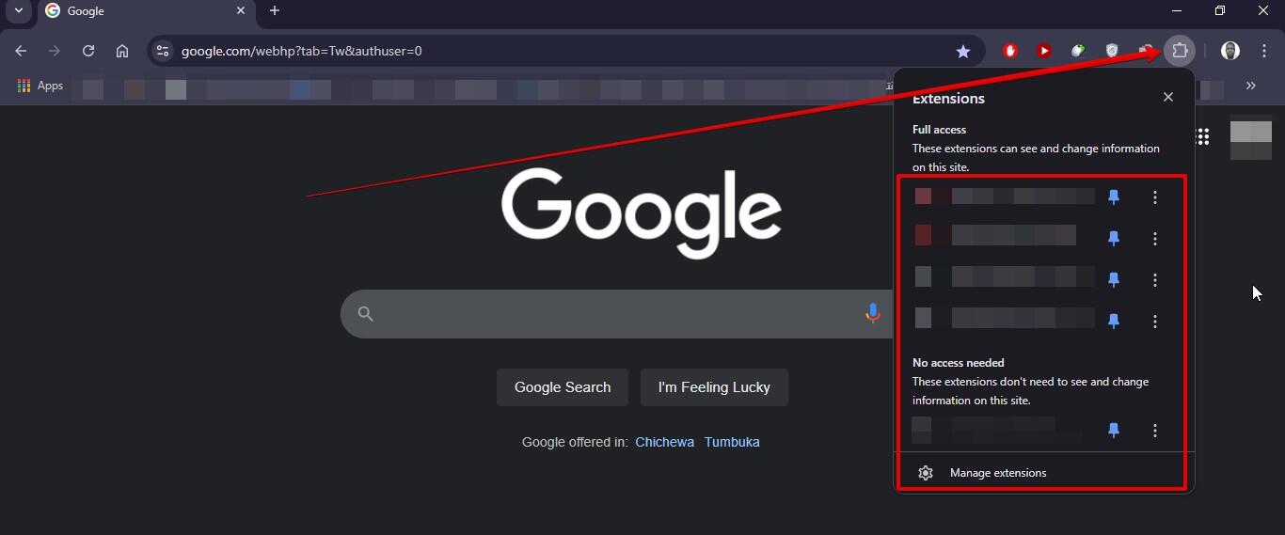Click the I'm Feeling Lucky button
This screenshot has height=535, width=1285.
point(714,387)
